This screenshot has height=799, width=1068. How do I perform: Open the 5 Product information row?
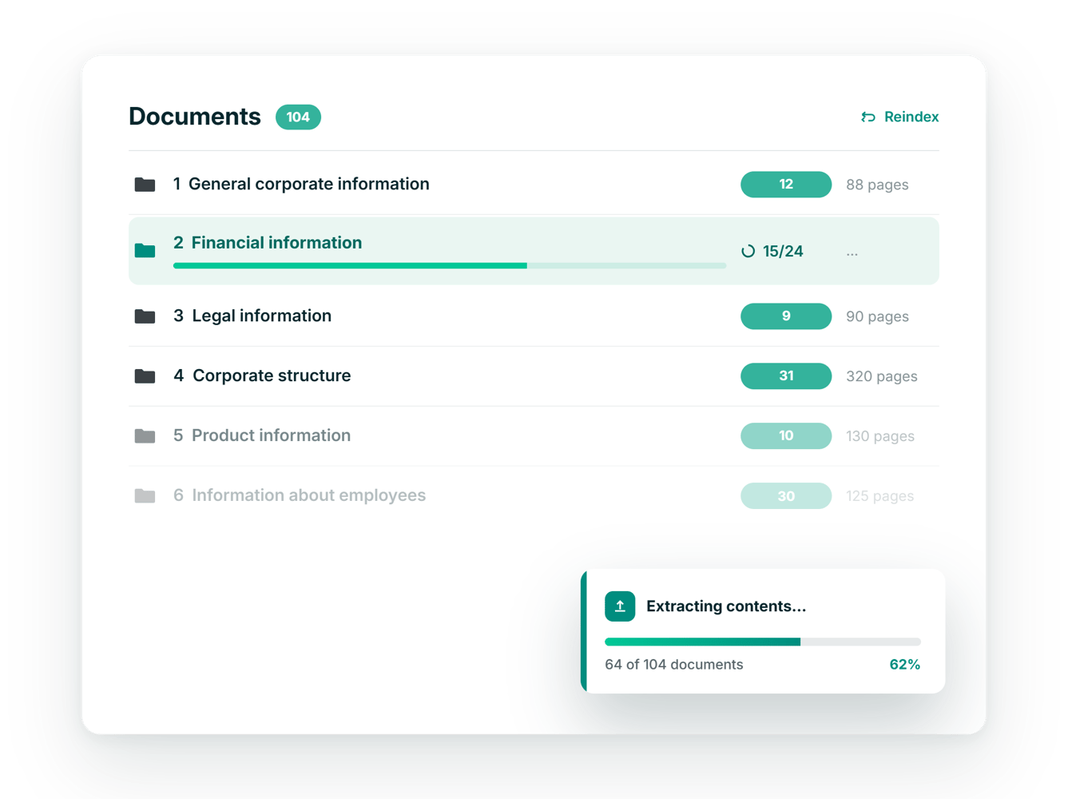(534, 436)
